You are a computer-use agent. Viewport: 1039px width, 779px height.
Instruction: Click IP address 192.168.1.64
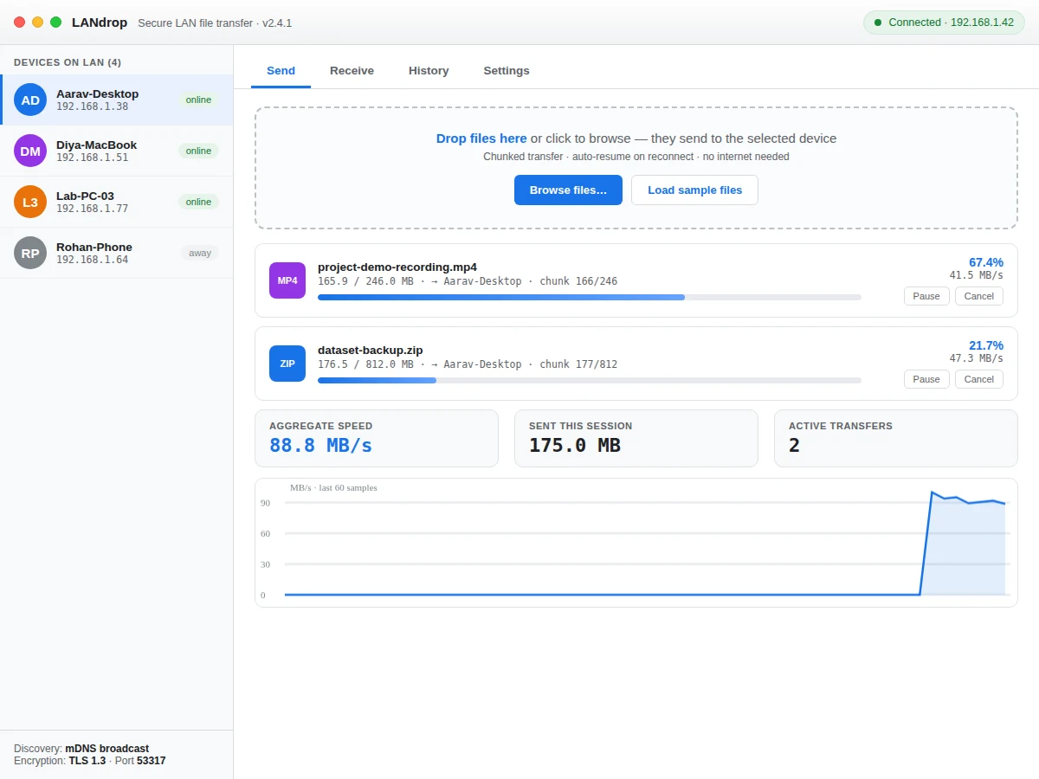click(92, 260)
